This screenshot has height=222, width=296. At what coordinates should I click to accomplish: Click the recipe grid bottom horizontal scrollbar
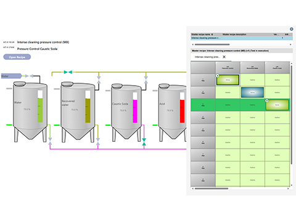[x=212, y=188]
